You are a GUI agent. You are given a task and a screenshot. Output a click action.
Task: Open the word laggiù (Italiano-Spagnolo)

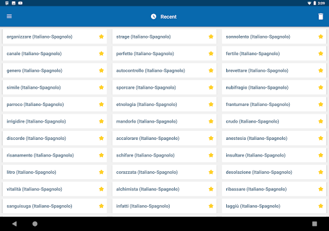click(x=274, y=206)
